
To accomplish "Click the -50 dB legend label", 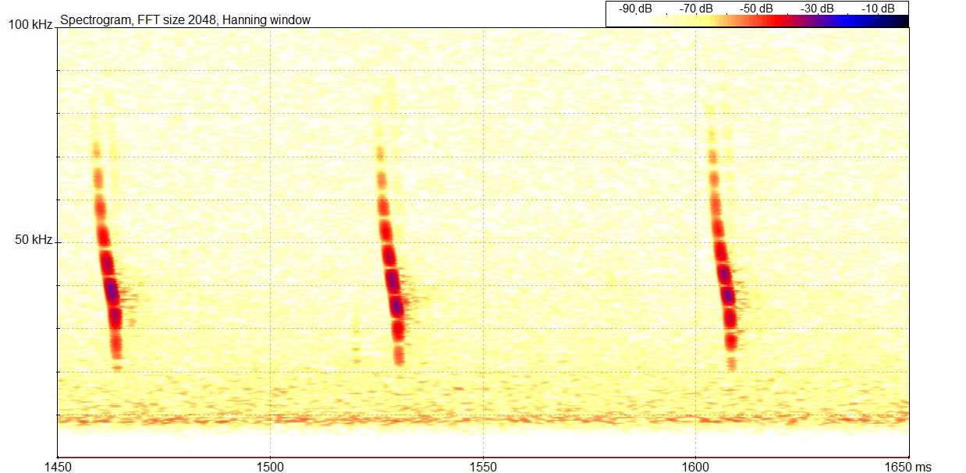I will [x=757, y=8].
